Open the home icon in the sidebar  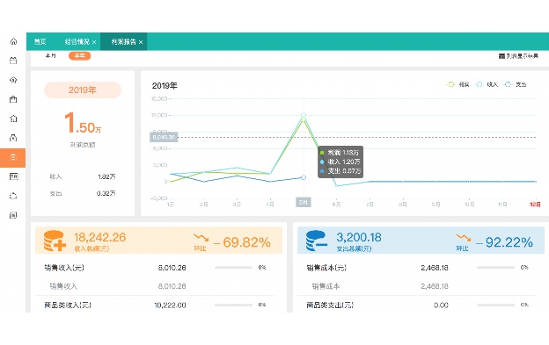tap(13, 41)
